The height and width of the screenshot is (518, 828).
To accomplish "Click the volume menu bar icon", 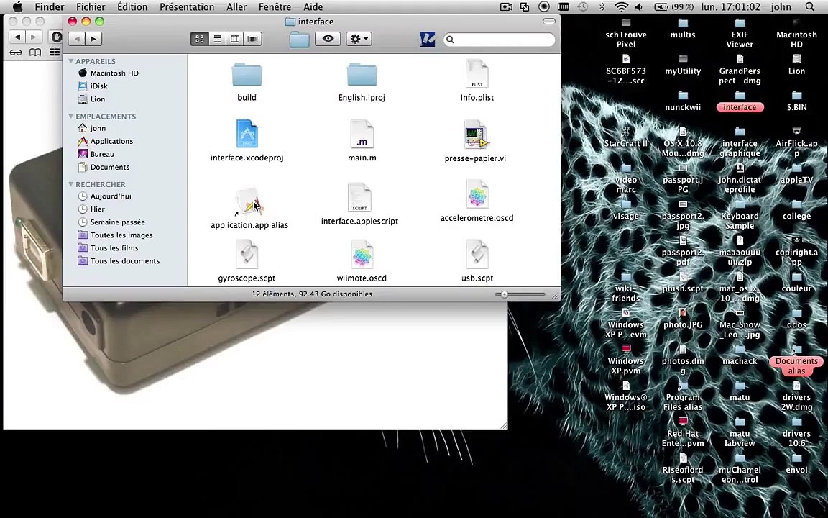I will (639, 7).
